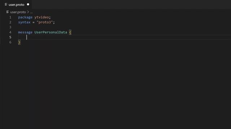This screenshot has height=129, width=231.
Task: Click the equals sign on line 2
Action: (x=34, y=22)
